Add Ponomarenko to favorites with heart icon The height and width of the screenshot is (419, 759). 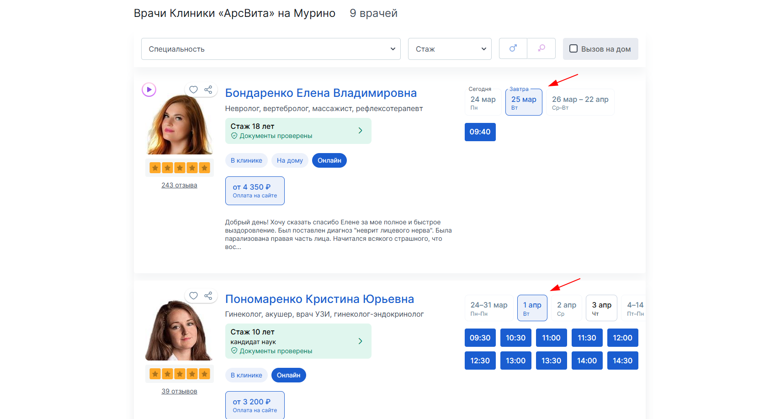(x=193, y=296)
